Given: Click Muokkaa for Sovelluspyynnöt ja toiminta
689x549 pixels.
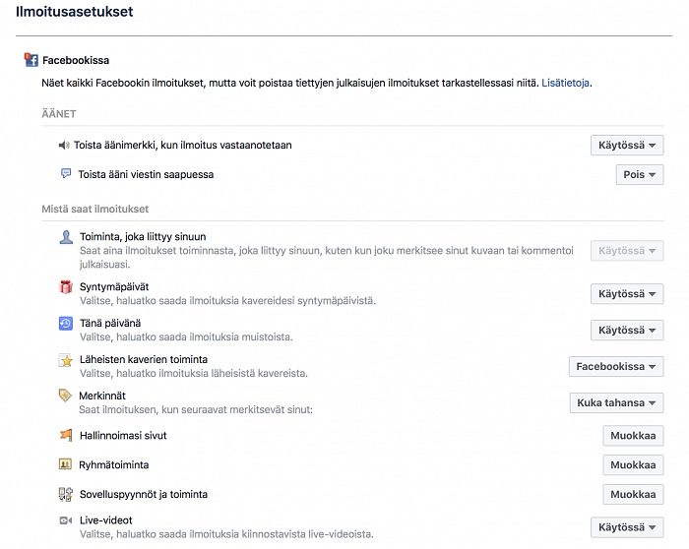Looking at the screenshot, I should (x=633, y=495).
